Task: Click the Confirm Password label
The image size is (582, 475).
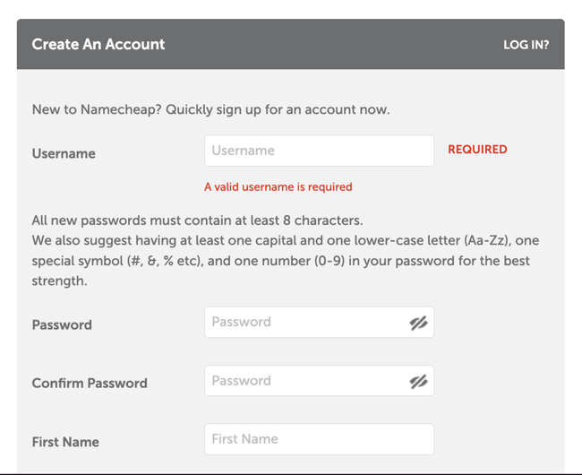Action: coord(90,383)
